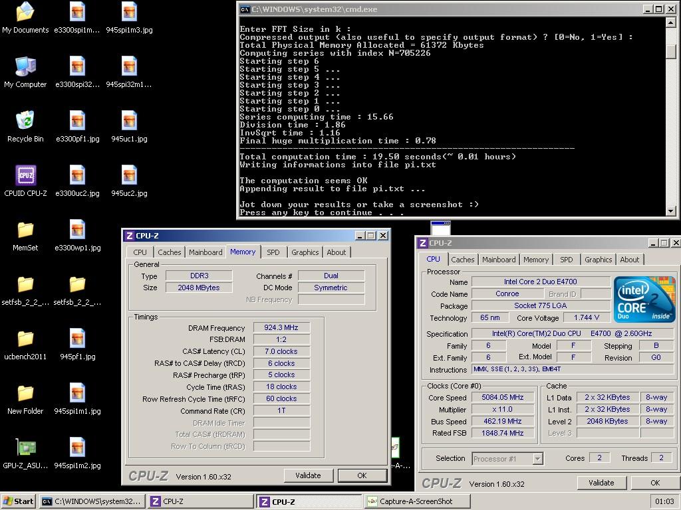Click Validate in right CPU-Z window
681x510 pixels.
[x=601, y=483]
